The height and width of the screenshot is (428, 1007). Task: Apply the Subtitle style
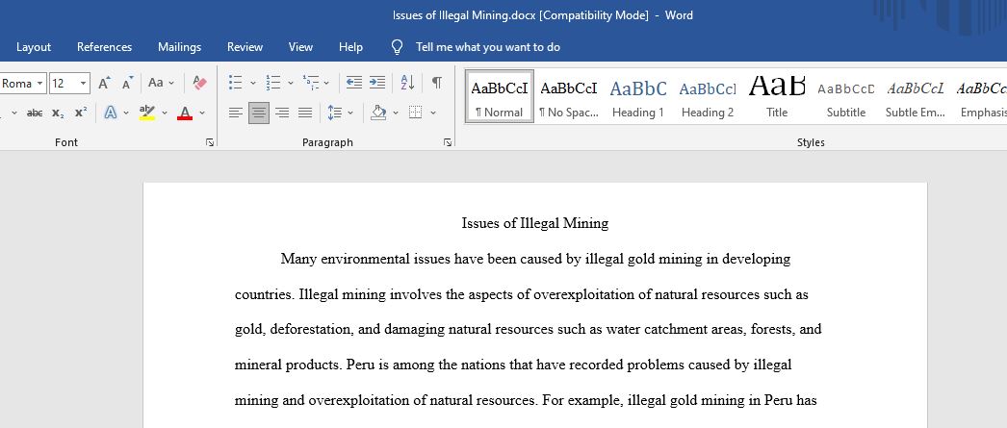(846, 96)
